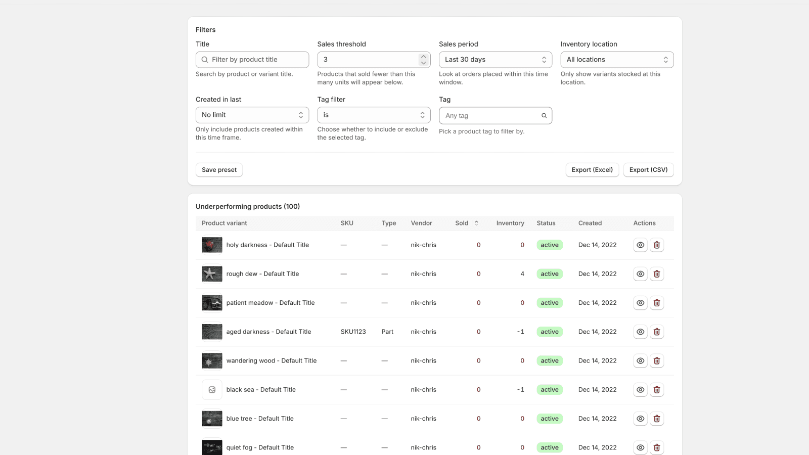Click 'holy darkness - Default Title' text
809x455 pixels.
pyautogui.click(x=267, y=245)
